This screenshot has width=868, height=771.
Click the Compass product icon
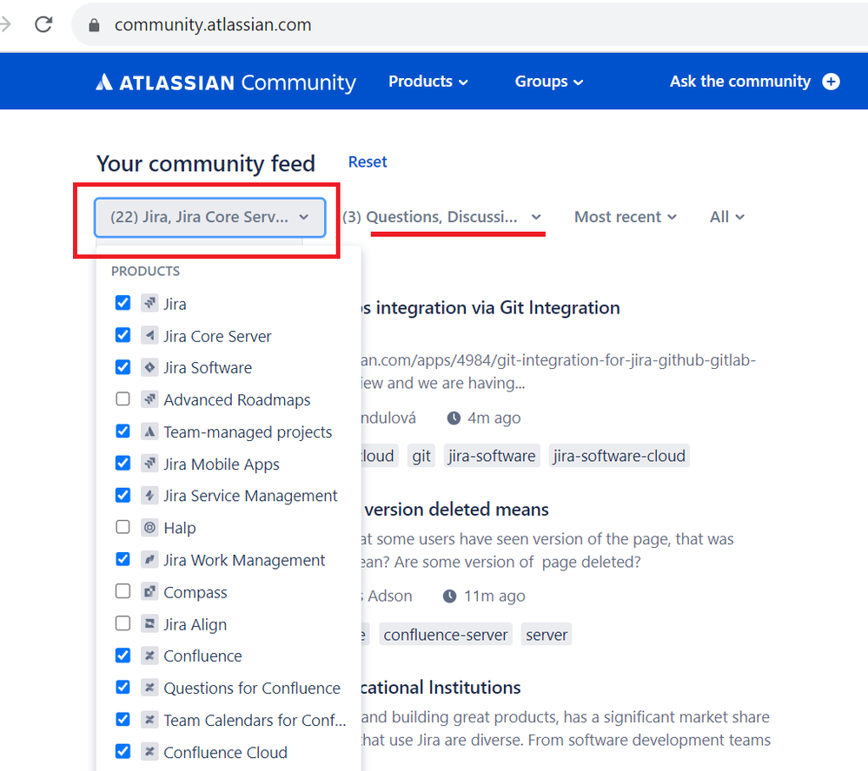(149, 591)
